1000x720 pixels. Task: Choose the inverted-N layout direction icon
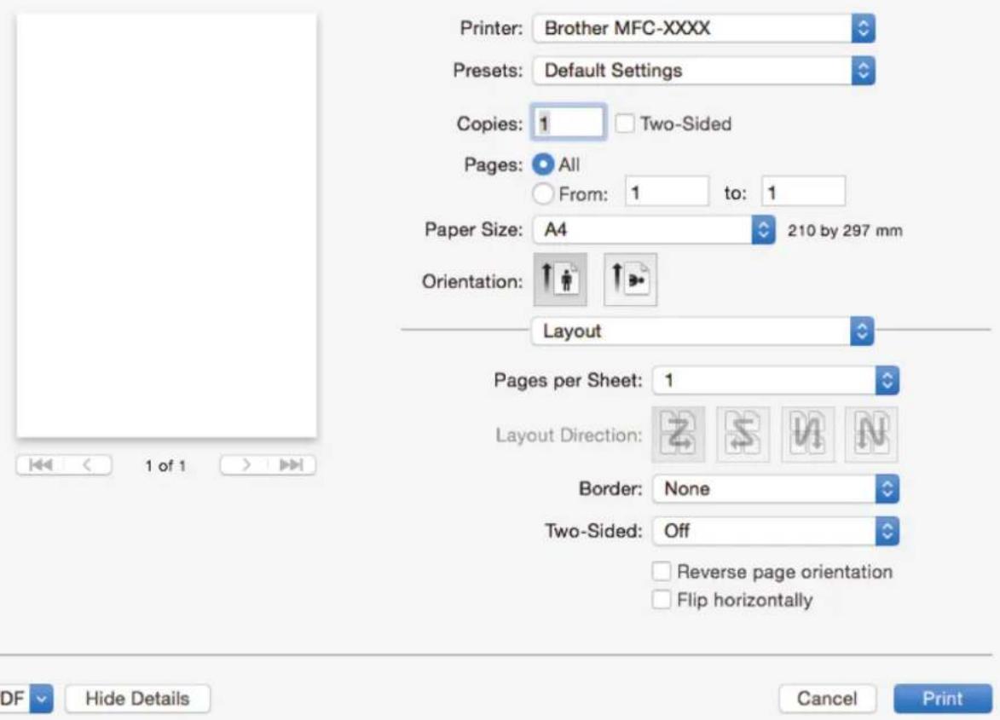pos(807,434)
